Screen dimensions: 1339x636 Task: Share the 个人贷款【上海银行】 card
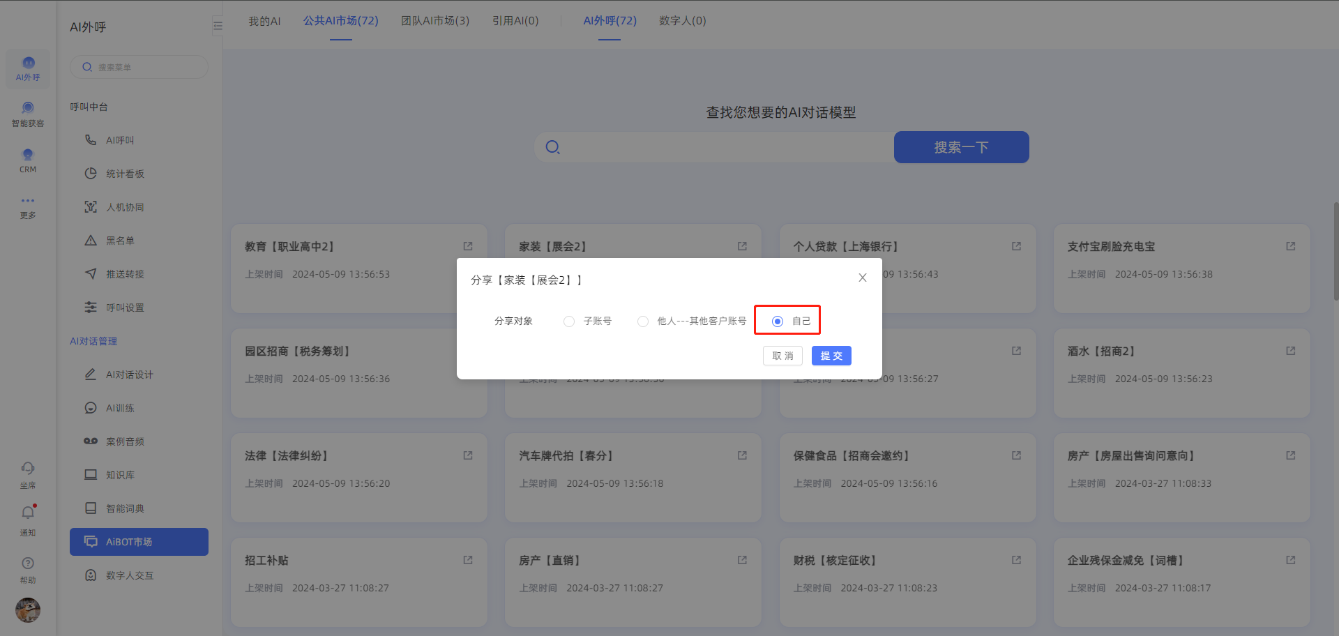(x=1016, y=246)
